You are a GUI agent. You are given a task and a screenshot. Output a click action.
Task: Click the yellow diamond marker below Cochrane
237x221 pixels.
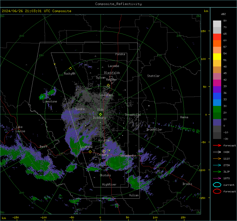90,152
